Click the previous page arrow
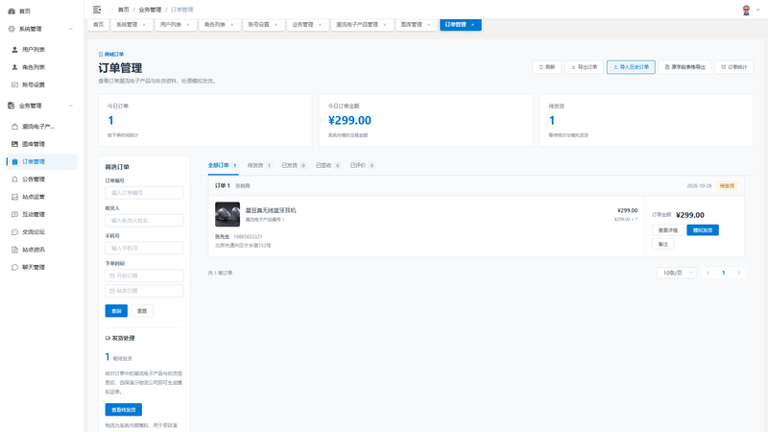Image resolution: width=768 pixels, height=432 pixels. (708, 273)
